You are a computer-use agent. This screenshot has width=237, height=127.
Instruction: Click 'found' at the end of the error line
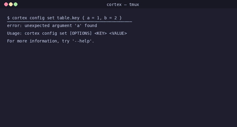[91, 26]
